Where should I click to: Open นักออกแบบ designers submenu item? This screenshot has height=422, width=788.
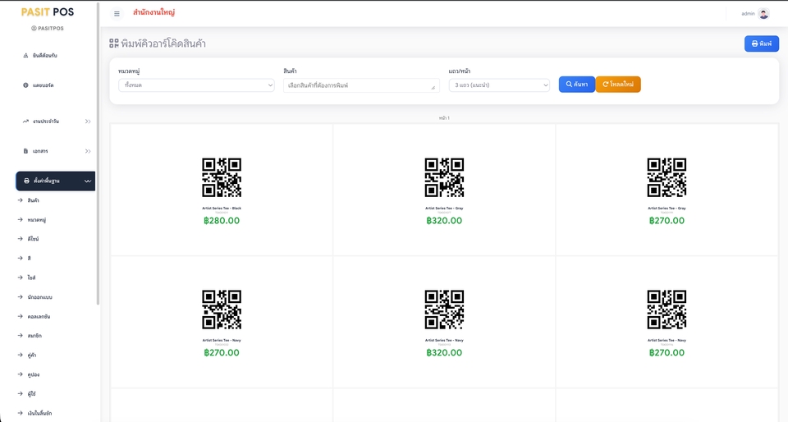tap(39, 297)
